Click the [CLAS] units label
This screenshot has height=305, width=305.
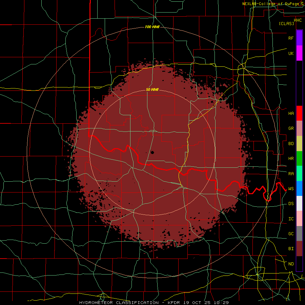tap(286, 23)
